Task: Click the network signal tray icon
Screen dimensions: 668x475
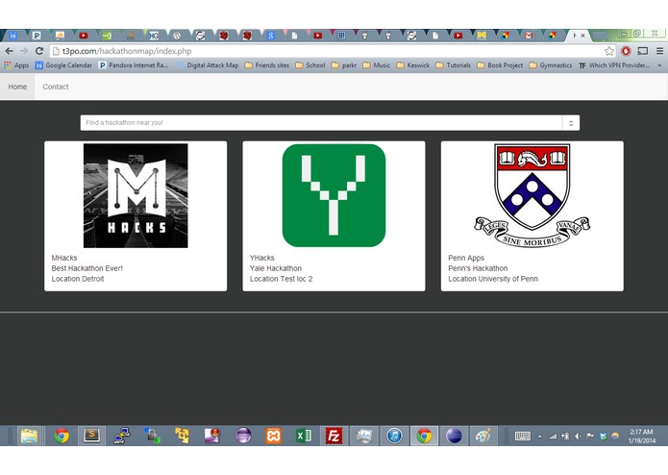Action: [x=553, y=436]
